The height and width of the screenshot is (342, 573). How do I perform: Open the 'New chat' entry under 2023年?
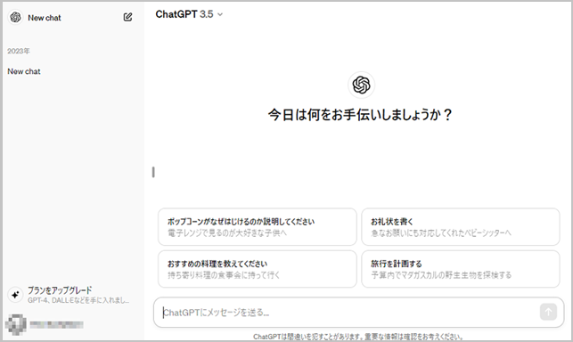(24, 71)
